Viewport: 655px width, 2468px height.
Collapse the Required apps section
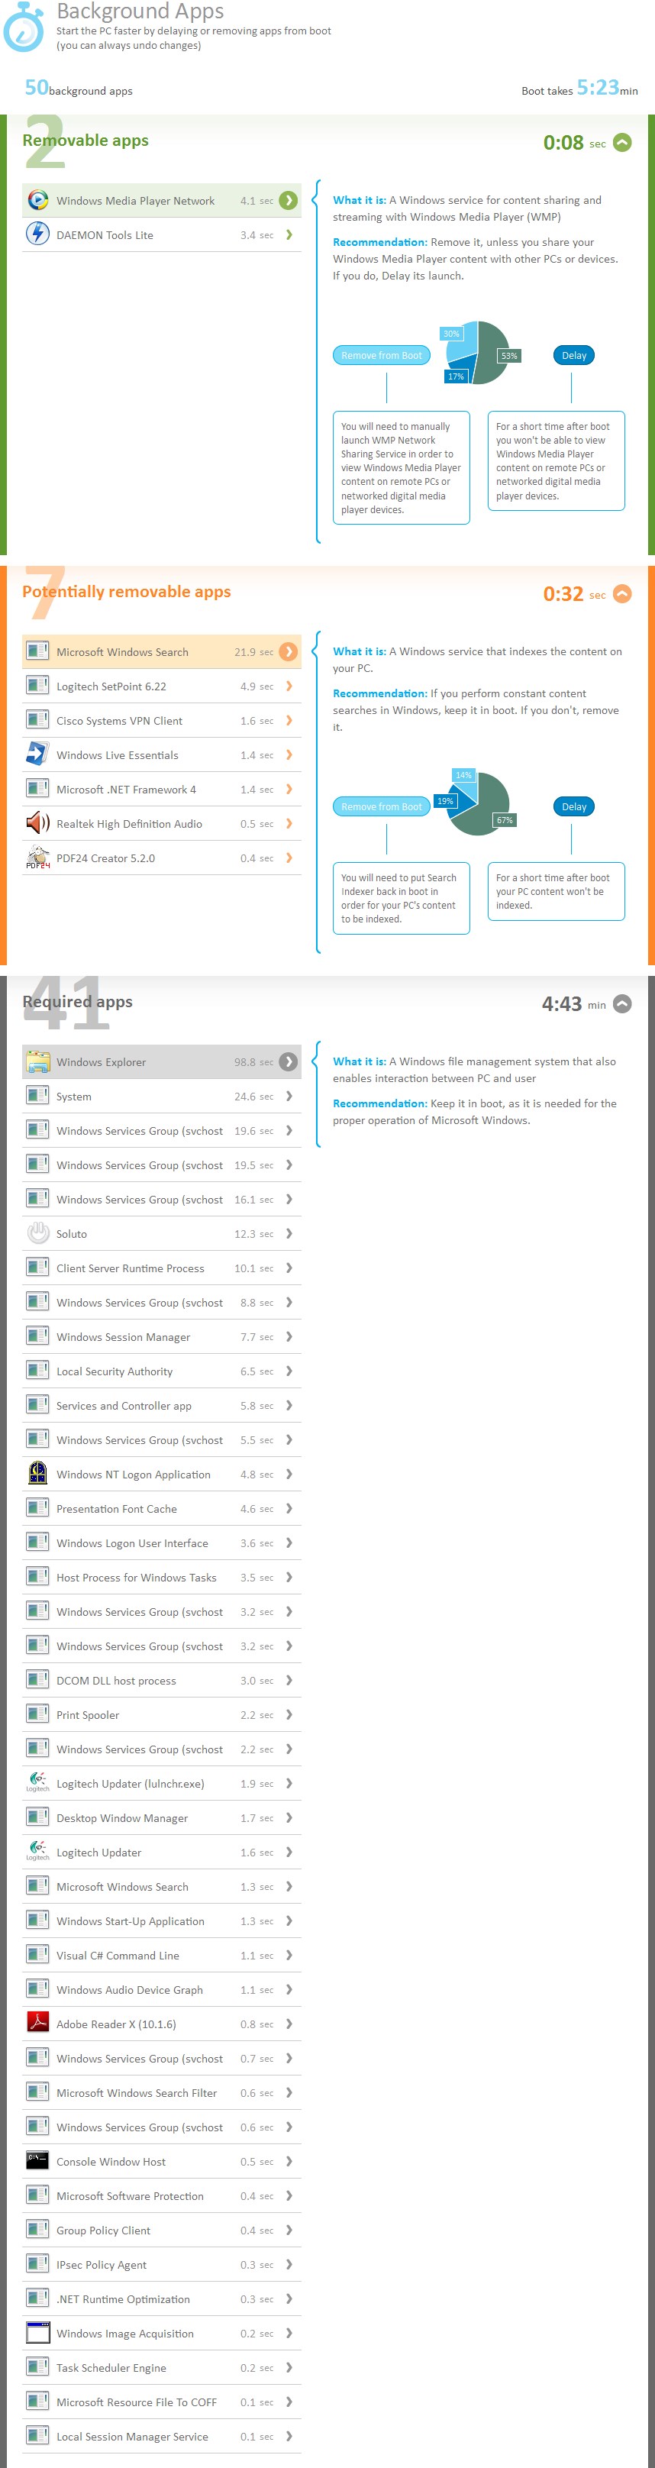tap(622, 1004)
